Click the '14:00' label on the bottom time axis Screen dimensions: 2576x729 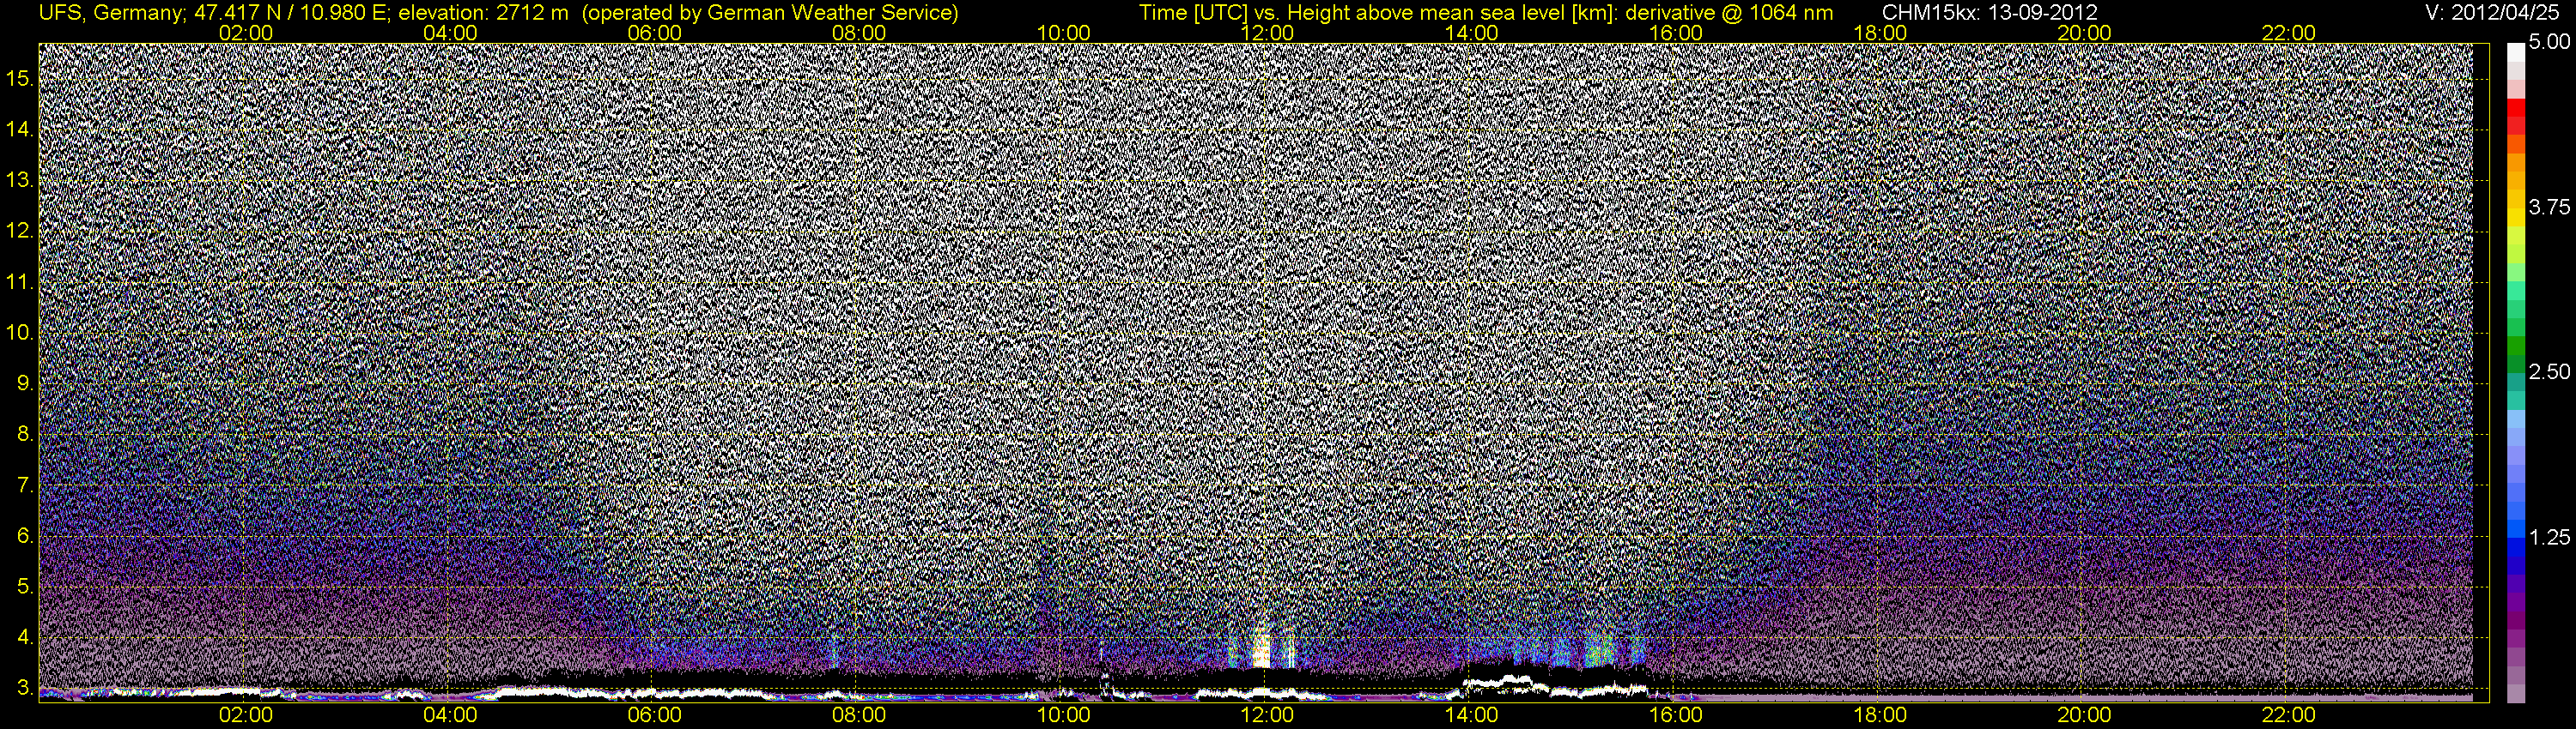click(1472, 715)
